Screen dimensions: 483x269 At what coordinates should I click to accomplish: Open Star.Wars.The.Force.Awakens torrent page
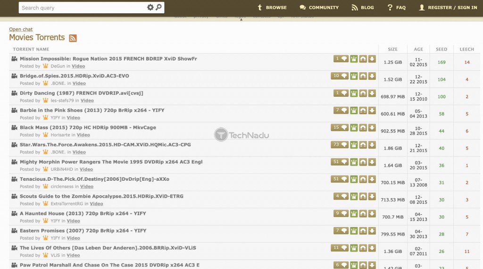pyautogui.click(x=105, y=145)
